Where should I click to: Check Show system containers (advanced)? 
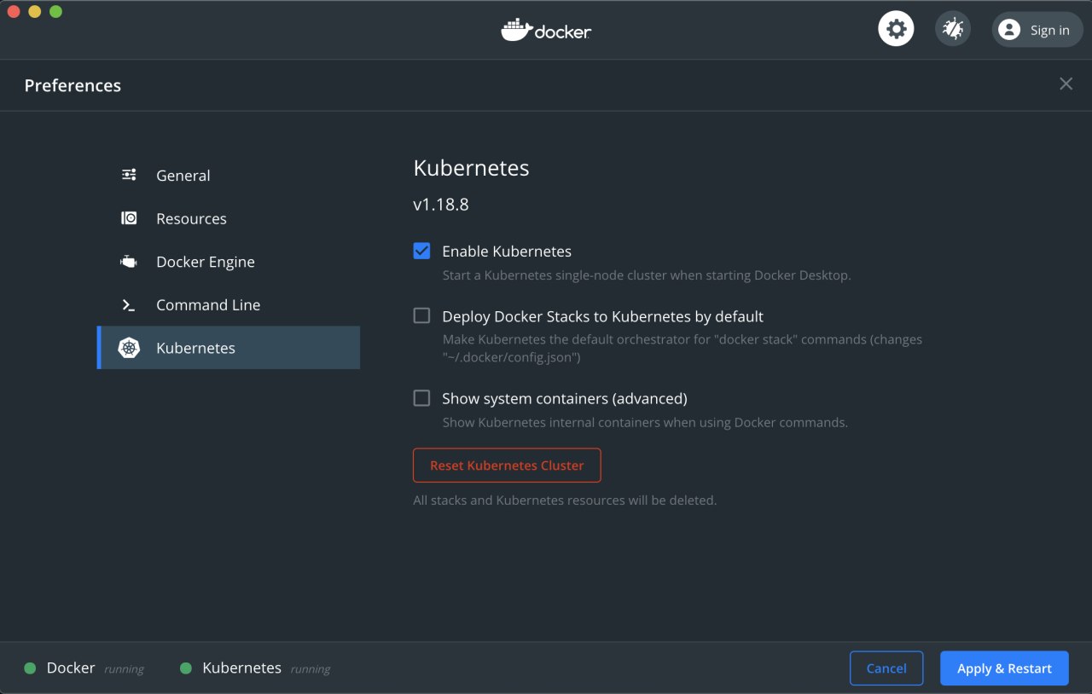coord(421,397)
